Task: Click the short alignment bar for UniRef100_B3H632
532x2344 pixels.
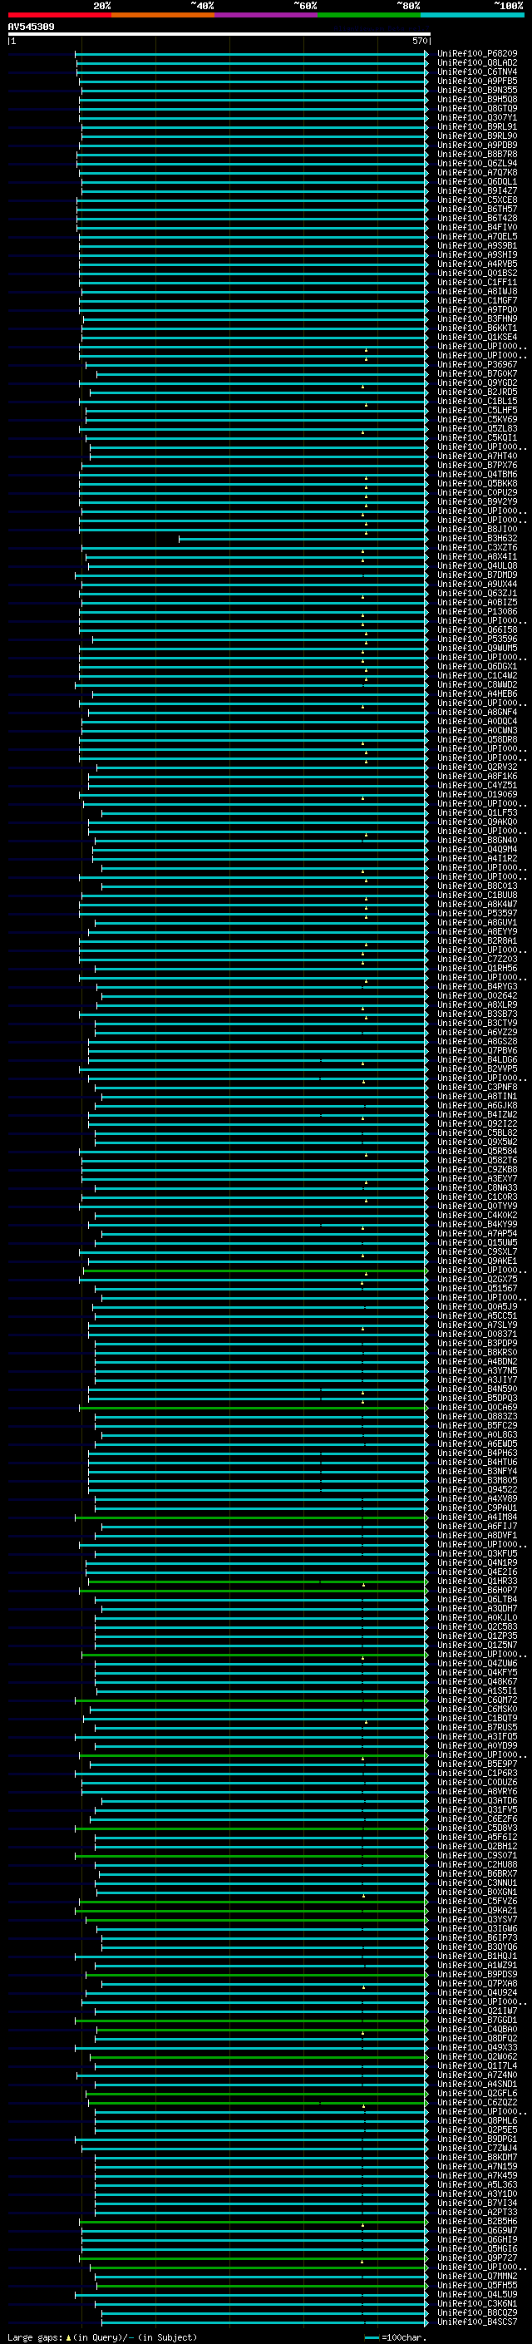Action: click(x=303, y=539)
